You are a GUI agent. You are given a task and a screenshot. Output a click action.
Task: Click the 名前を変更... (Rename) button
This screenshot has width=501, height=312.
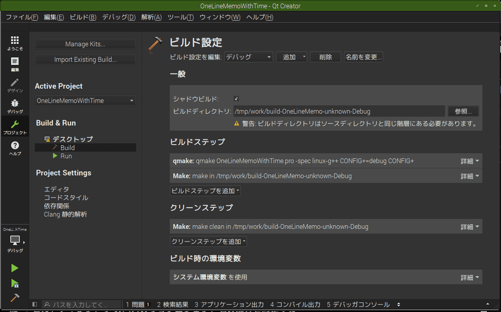point(364,57)
